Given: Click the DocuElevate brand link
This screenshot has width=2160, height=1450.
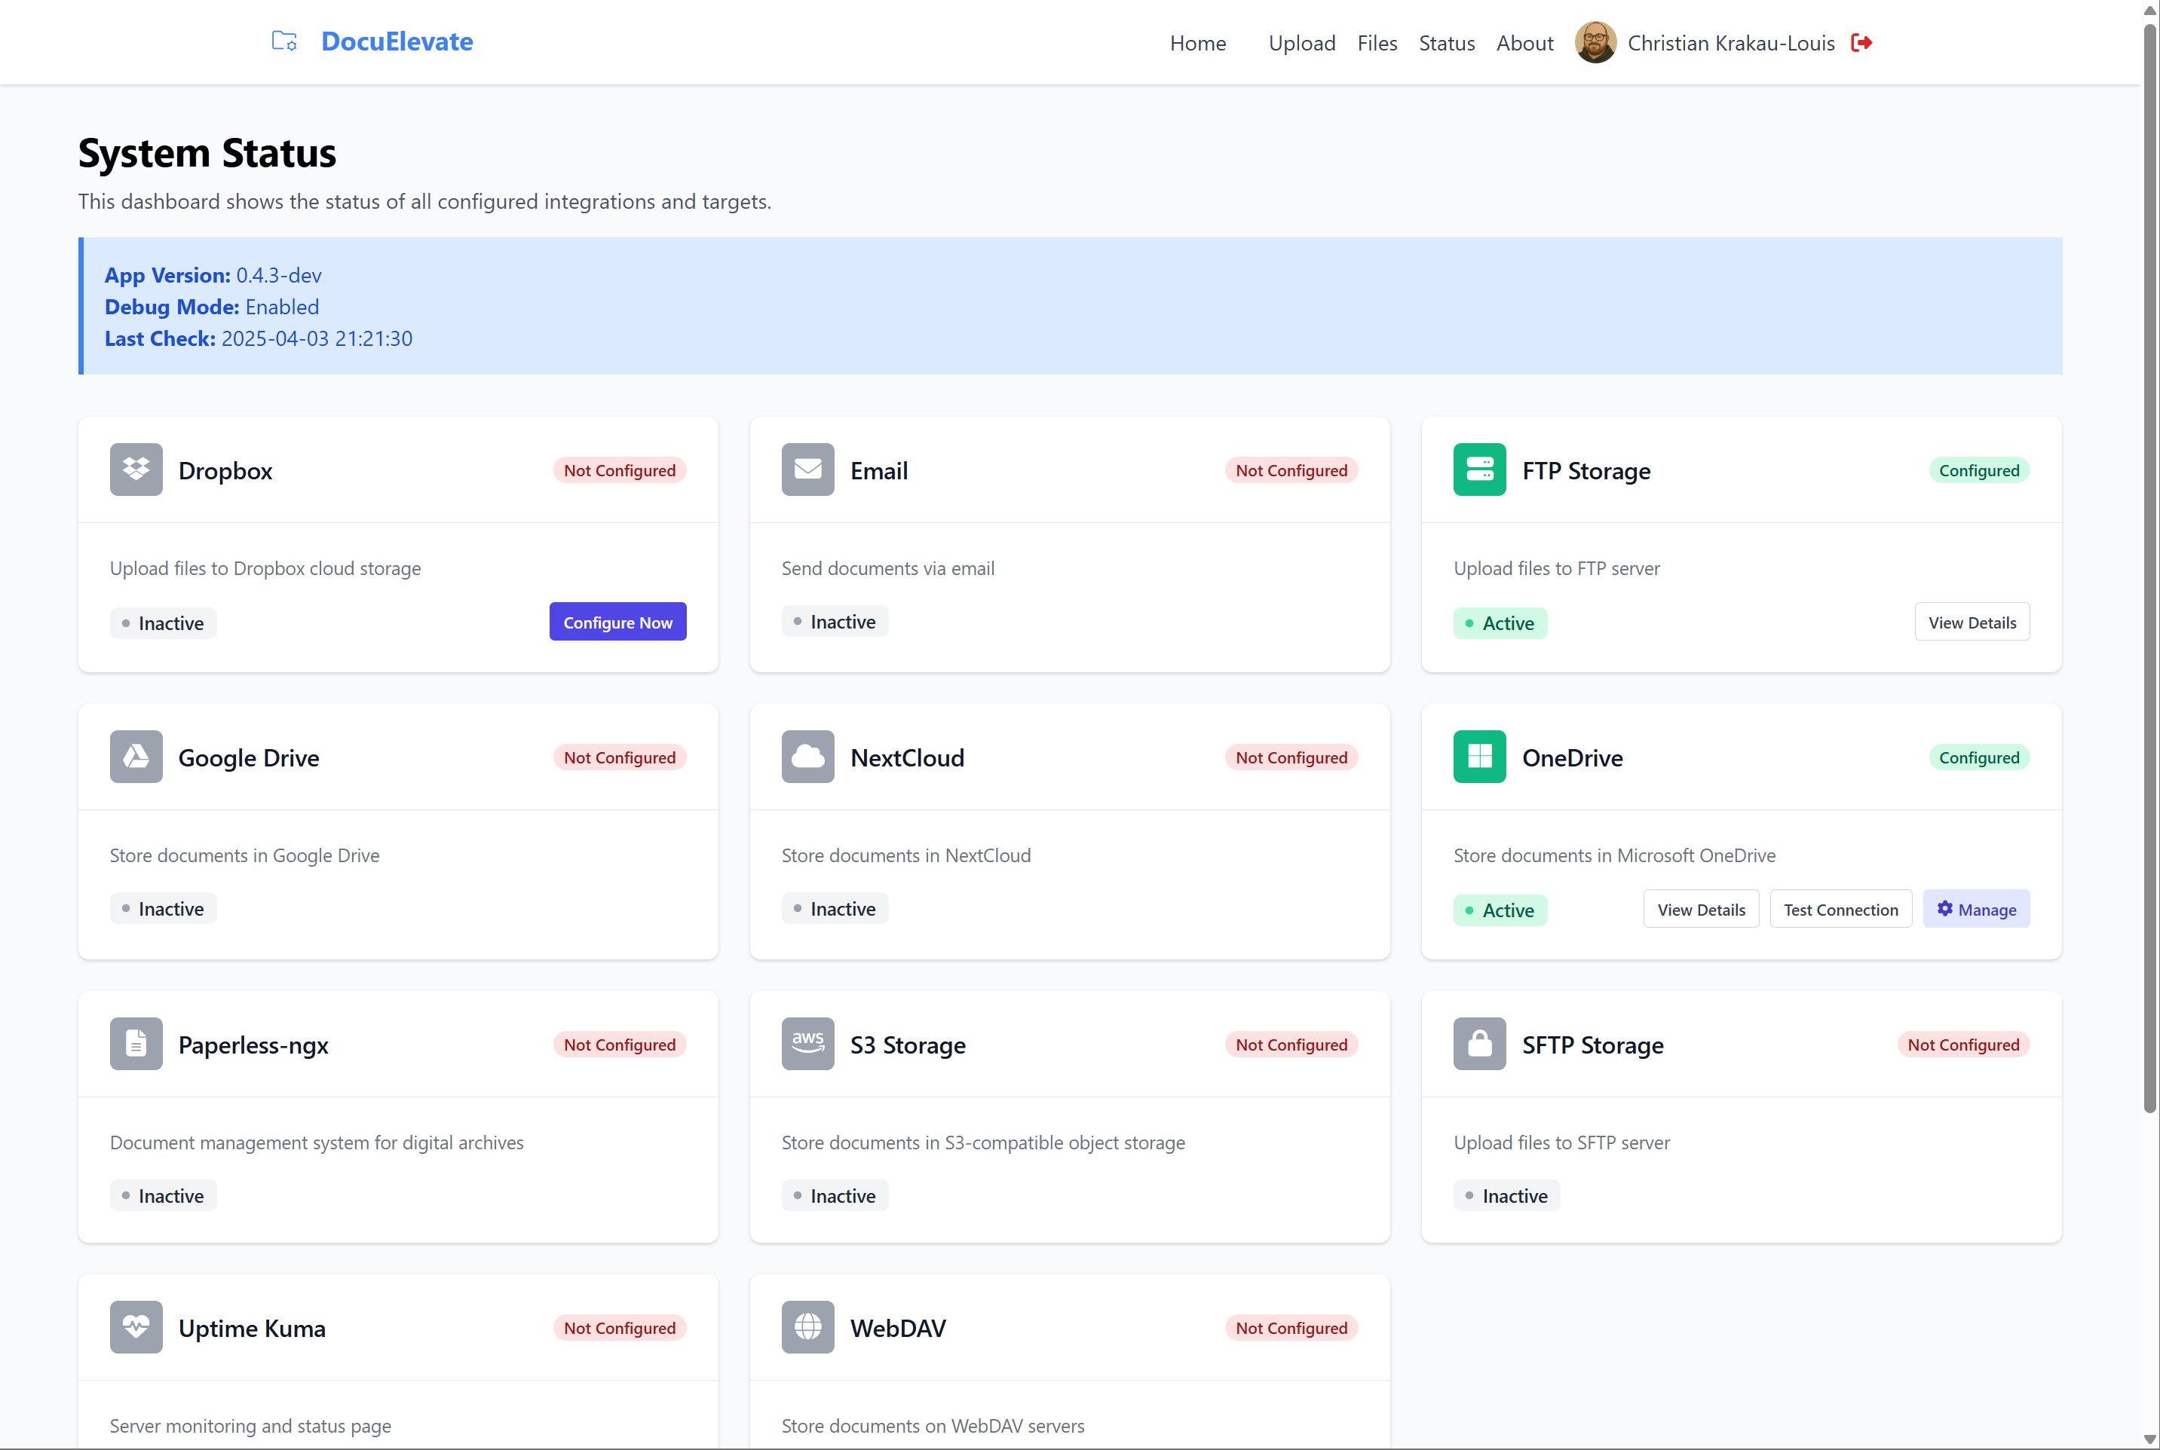Looking at the screenshot, I should [x=397, y=41].
